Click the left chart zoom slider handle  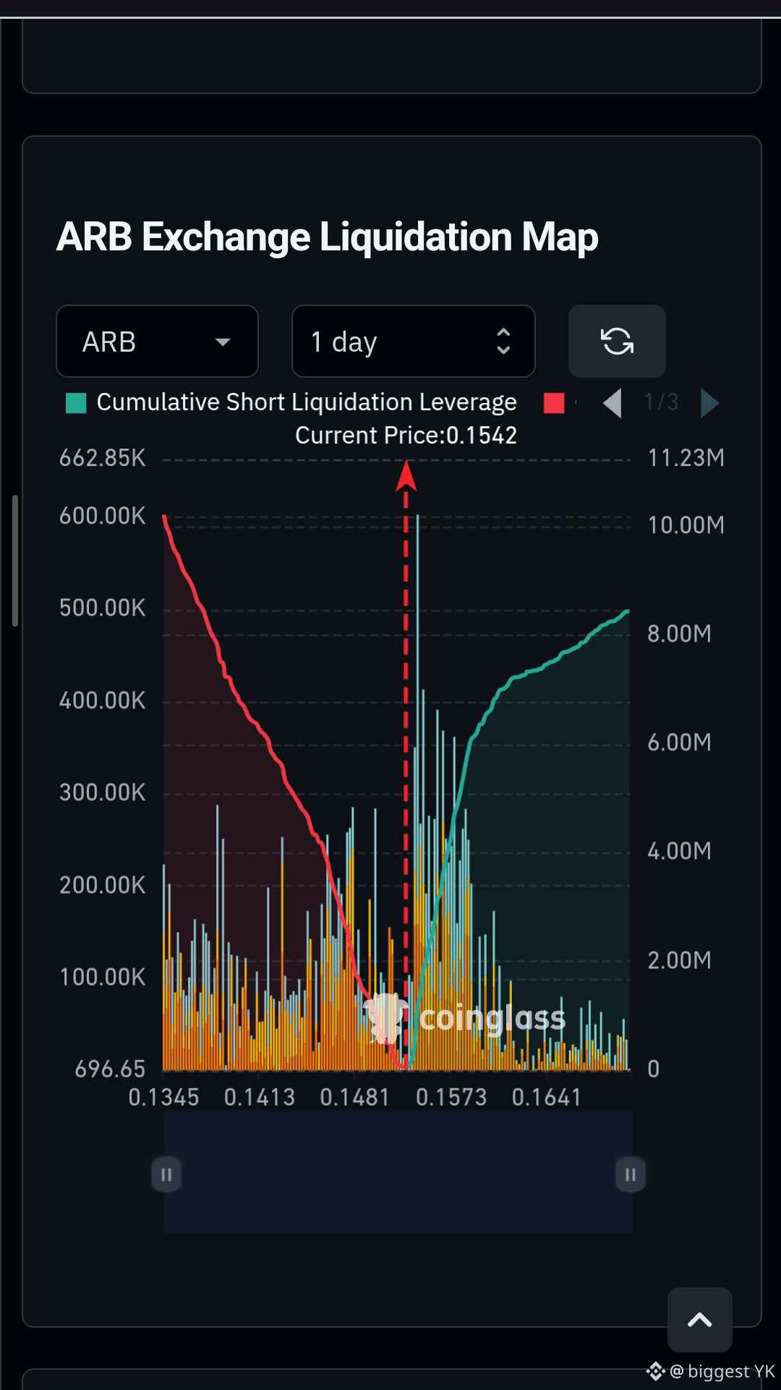coord(166,1174)
